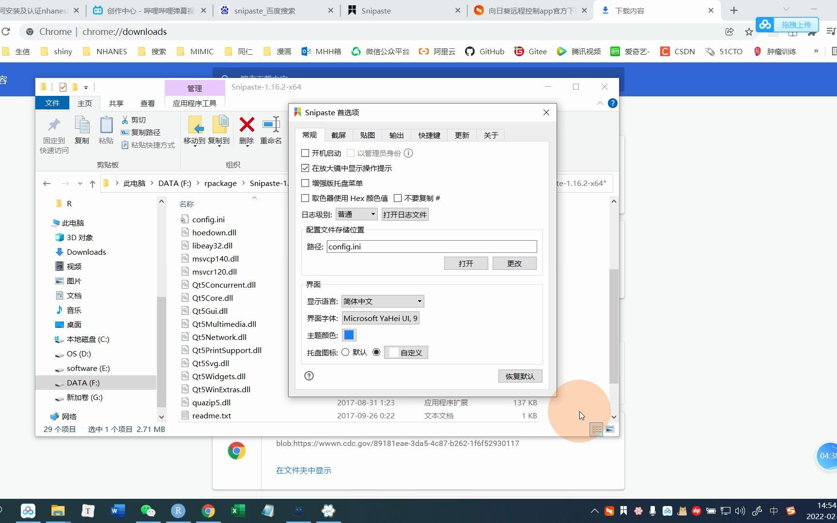
Task: Click the config.ini path input field
Action: (432, 246)
